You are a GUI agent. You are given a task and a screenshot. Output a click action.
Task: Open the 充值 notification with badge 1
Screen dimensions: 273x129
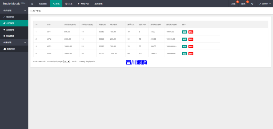(x=234, y=4)
